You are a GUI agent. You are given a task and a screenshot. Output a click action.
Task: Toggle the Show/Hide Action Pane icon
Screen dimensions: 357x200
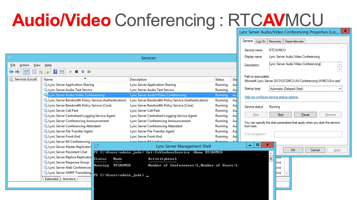click(x=62, y=72)
